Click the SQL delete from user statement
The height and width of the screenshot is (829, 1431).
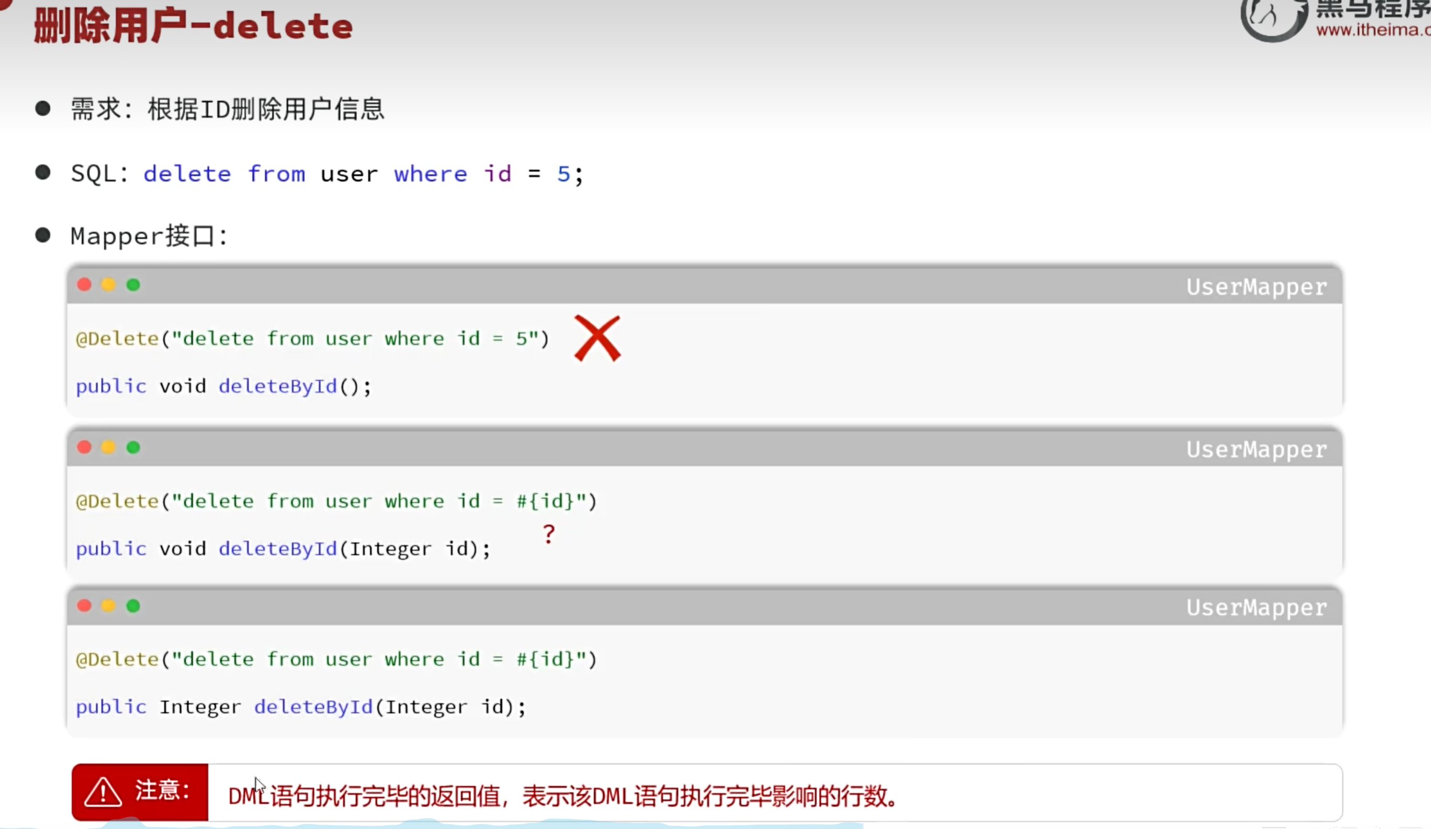pos(363,173)
